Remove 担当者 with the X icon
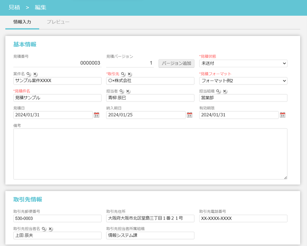This screenshot has width=307, height=246. pyautogui.click(x=128, y=91)
